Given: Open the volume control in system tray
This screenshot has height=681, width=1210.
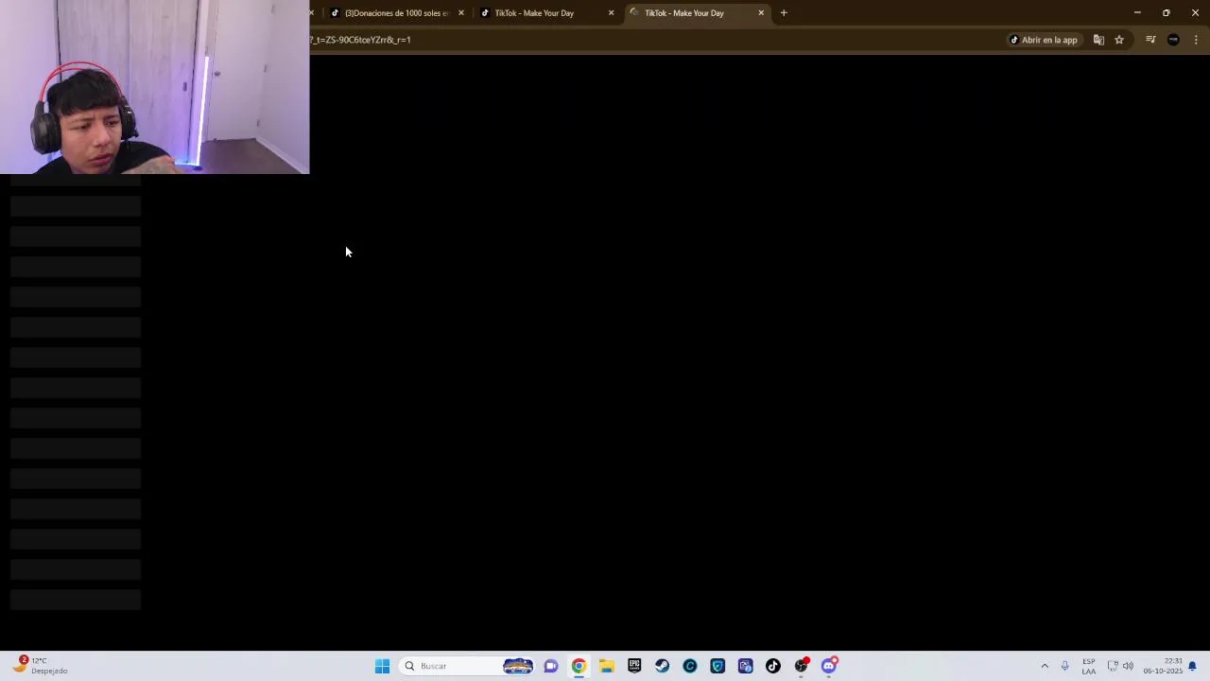Looking at the screenshot, I should pos(1128,666).
